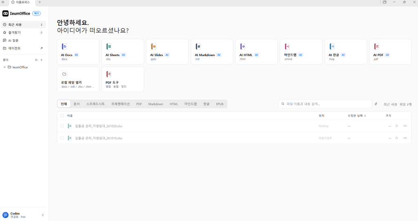Switch to the 한글 filter tab

206,104
